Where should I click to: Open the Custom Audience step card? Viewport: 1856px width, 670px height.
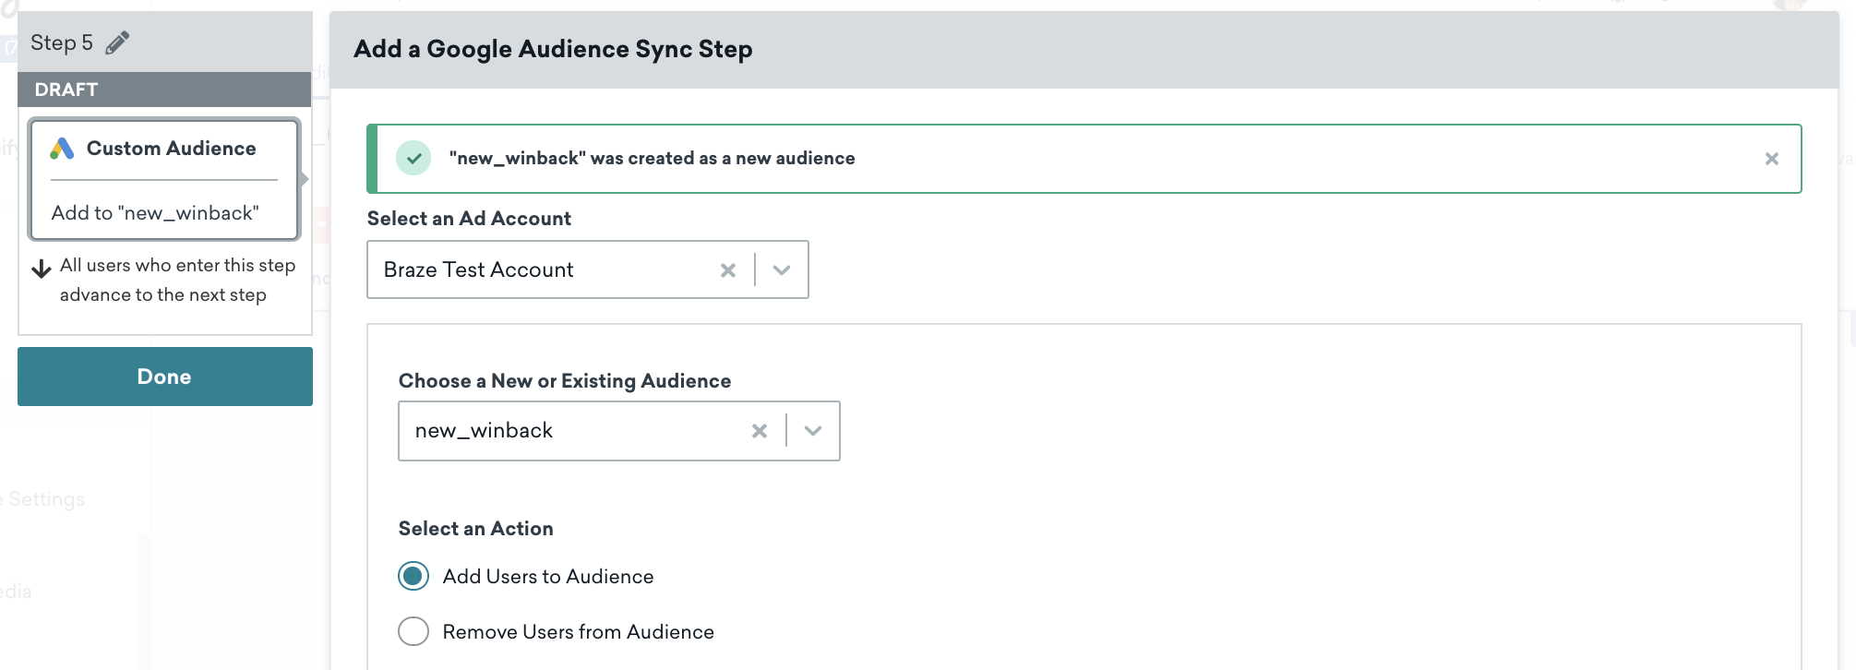[x=164, y=179]
